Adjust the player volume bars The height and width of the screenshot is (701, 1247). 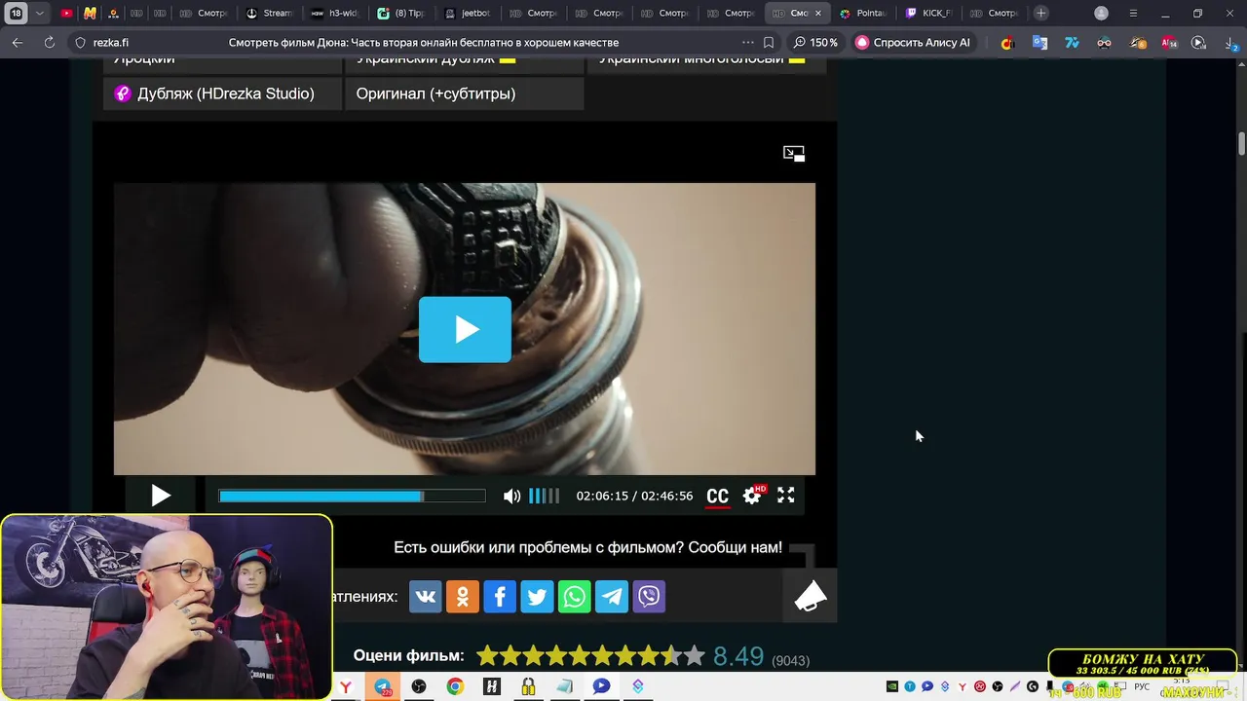click(x=545, y=497)
